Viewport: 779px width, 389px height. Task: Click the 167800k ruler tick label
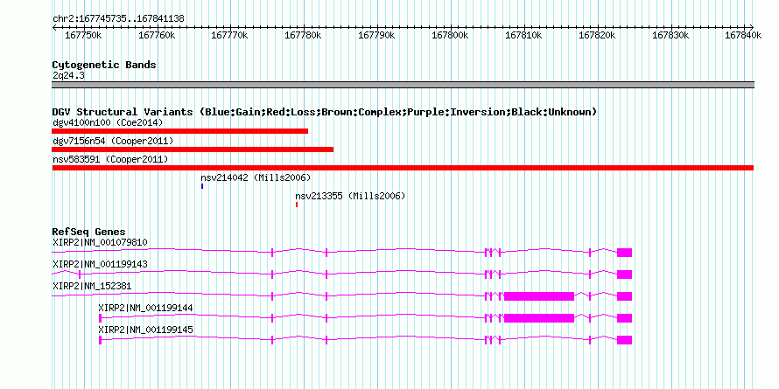(x=450, y=36)
